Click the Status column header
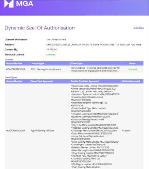Viewport: 149px width, 169px height. point(132,63)
